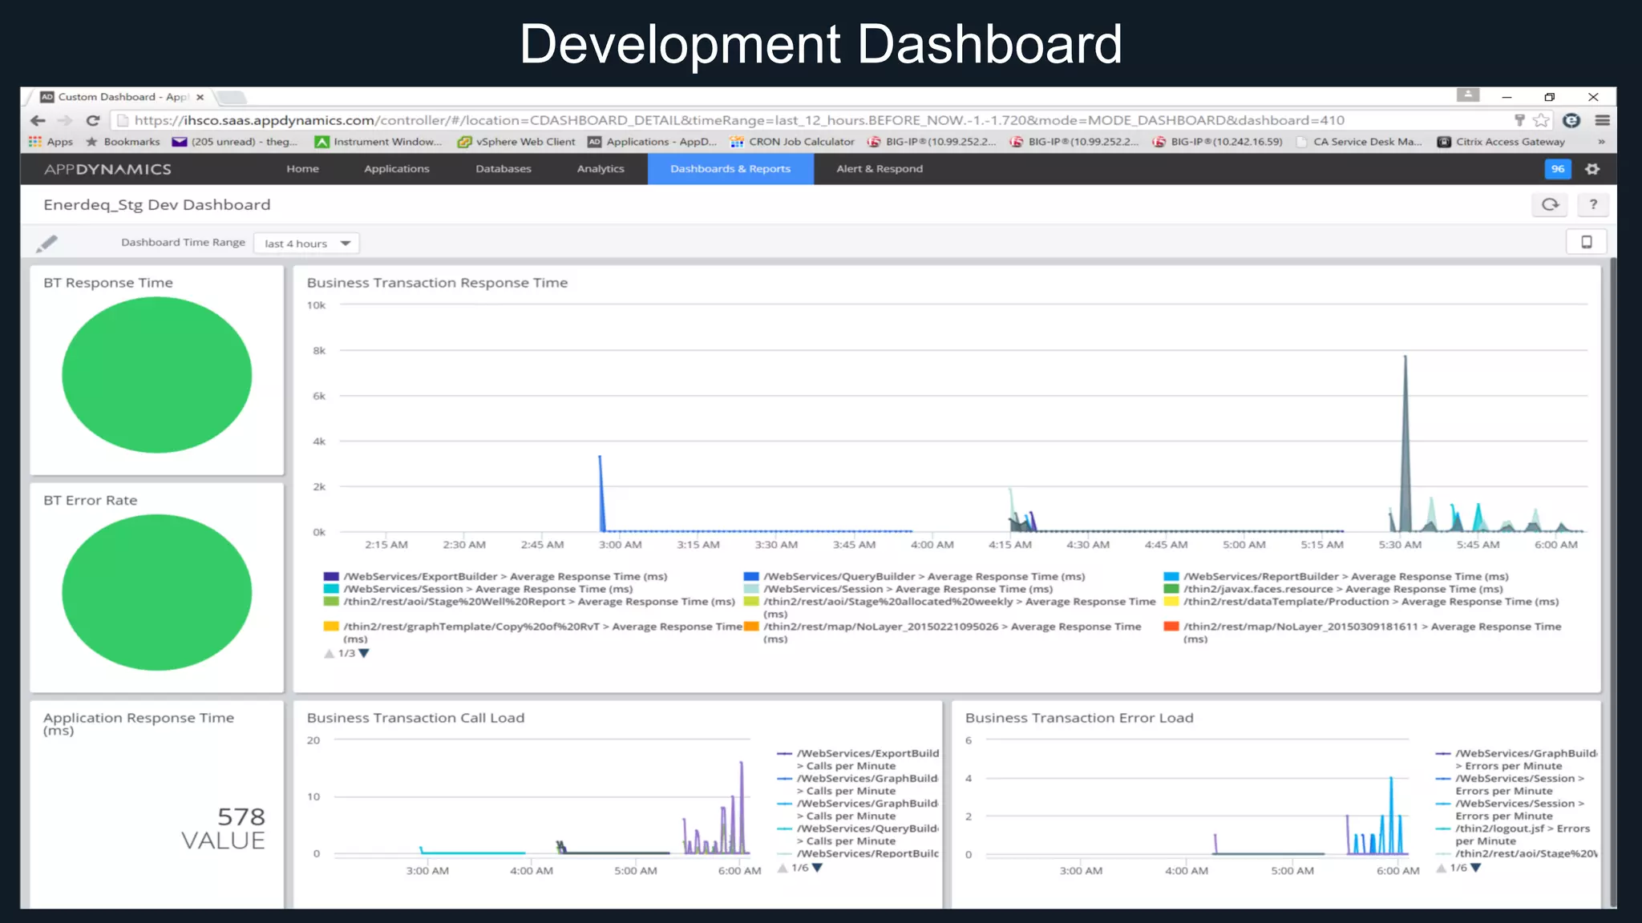Screen dimensions: 1642x923
Task: Open the last 4 hours time range dropdown
Action: [x=306, y=244]
